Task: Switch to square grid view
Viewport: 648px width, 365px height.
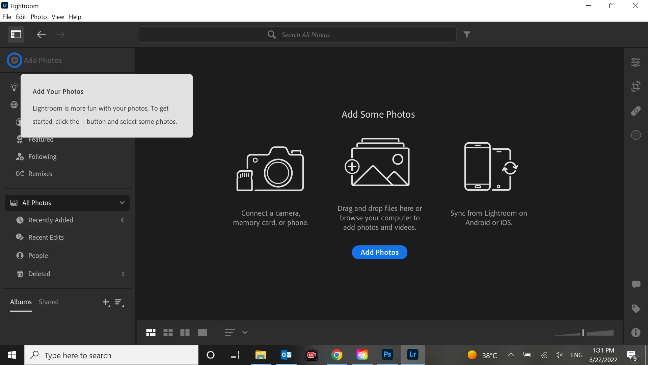Action: (x=168, y=333)
